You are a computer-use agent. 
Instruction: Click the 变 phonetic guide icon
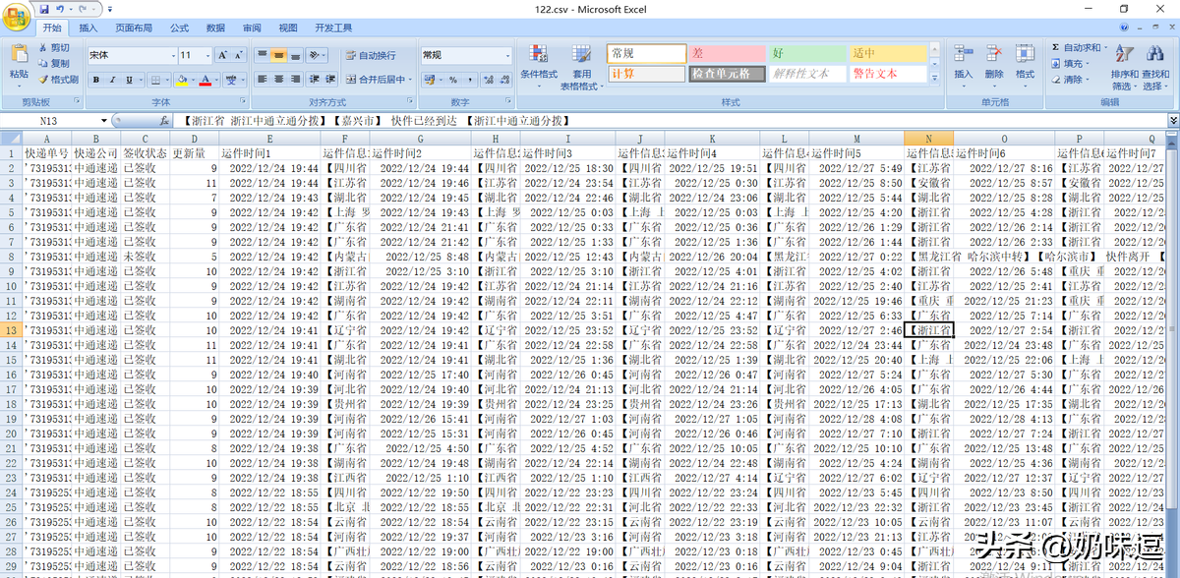coord(231,80)
